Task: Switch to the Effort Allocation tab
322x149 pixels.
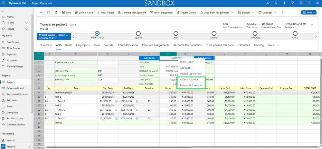Action: (128, 45)
